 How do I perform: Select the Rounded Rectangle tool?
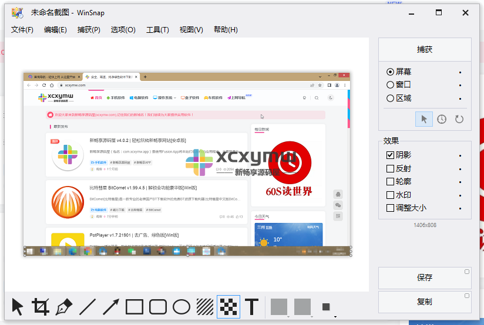tap(158, 307)
